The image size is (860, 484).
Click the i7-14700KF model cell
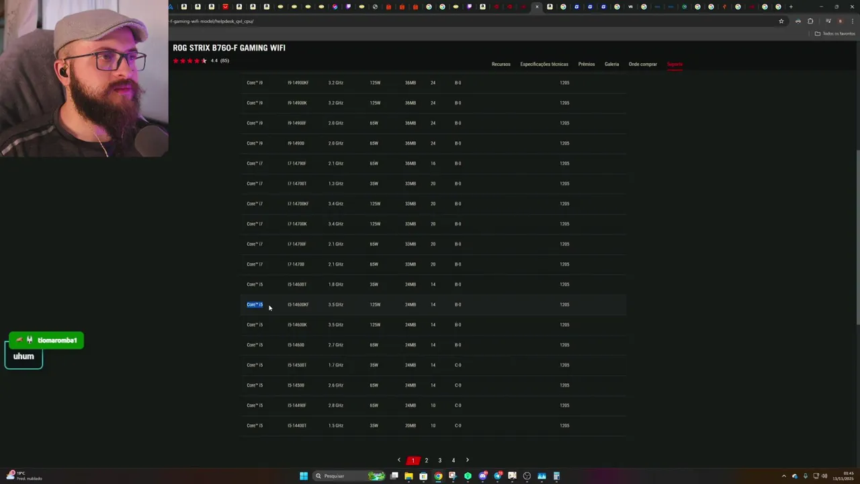(x=298, y=204)
